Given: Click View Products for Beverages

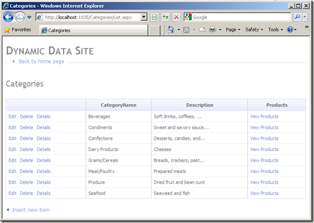Looking at the screenshot, I should [x=264, y=116].
